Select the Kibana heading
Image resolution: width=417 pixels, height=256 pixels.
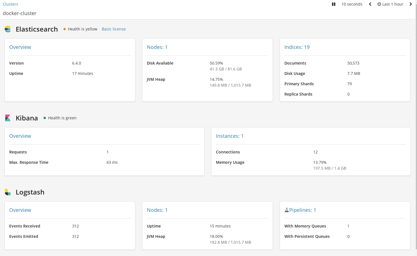click(x=27, y=118)
